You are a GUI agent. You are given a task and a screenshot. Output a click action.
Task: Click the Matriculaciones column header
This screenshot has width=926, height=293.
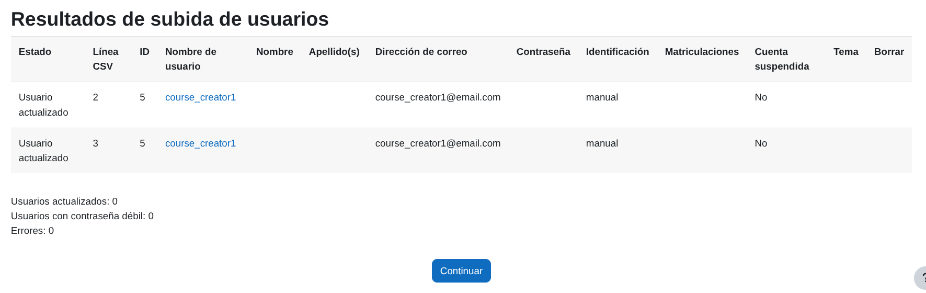(x=701, y=52)
